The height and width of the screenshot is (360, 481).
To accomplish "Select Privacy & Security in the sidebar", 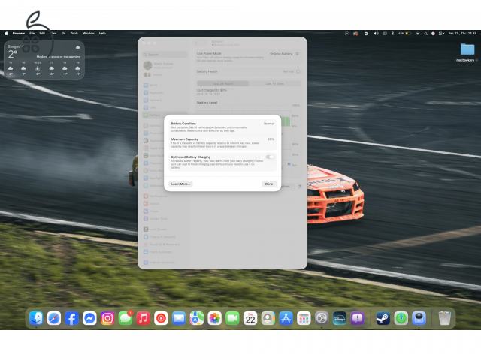I will click(165, 237).
